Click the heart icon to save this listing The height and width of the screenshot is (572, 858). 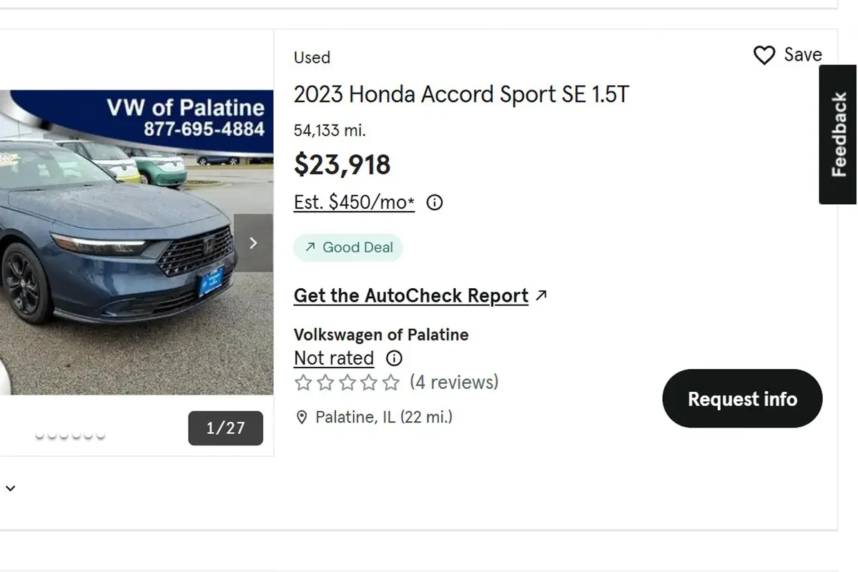point(764,54)
